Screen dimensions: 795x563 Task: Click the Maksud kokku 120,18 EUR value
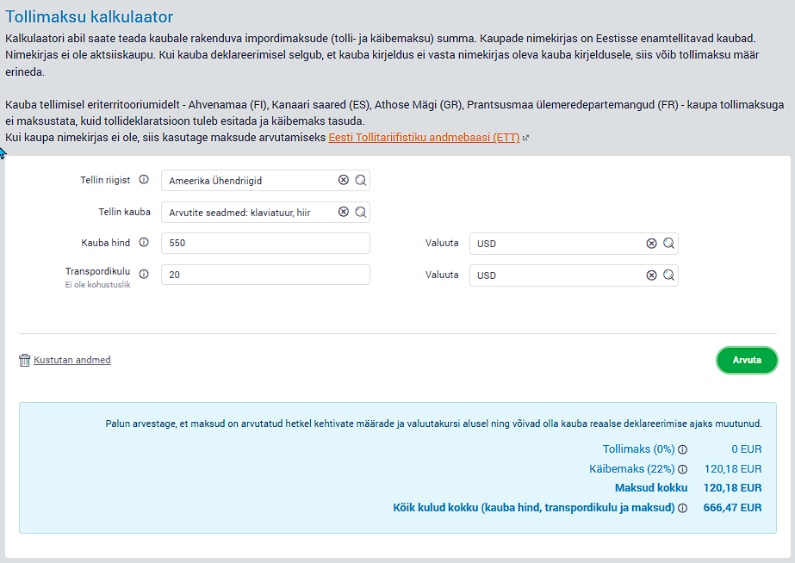pyautogui.click(x=732, y=488)
